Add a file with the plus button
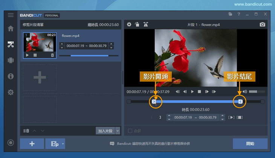This screenshot has height=158, width=275. point(32,144)
